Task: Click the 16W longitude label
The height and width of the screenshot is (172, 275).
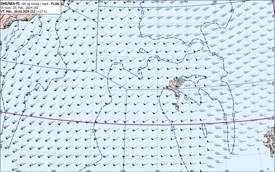Action: click(x=18, y=171)
